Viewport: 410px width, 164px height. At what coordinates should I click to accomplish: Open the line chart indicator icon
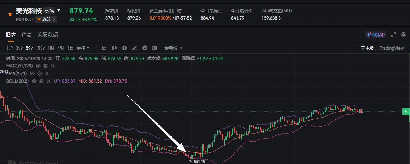(x=104, y=48)
